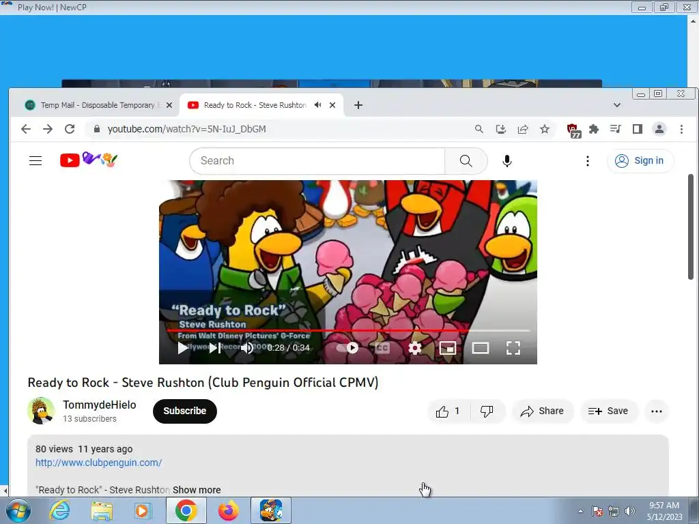Focus the YouTube search box
Viewport: 699px width, 524px height.
pos(317,161)
